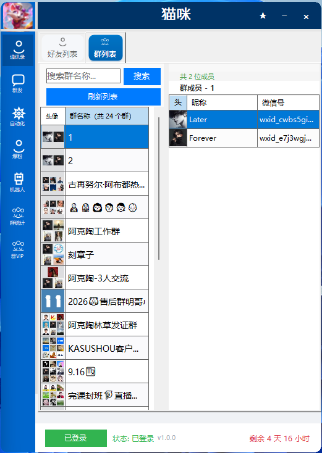
Task: Click the 头像 column header in group list
Action: 53,116
